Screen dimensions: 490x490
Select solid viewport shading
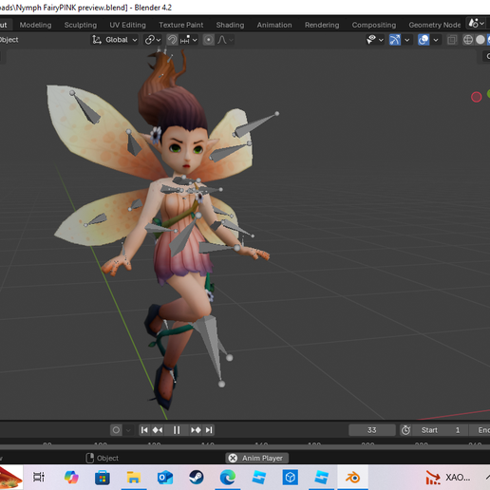pyautogui.click(x=481, y=40)
